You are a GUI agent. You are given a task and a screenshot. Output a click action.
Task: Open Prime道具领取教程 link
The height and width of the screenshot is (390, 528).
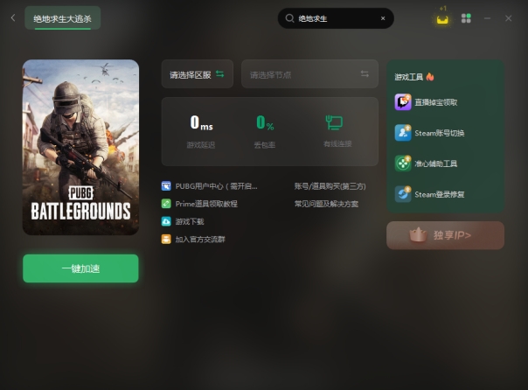(206, 204)
